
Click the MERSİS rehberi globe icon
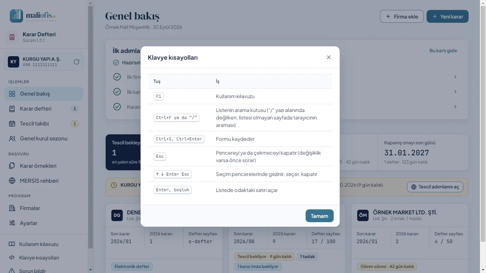click(12, 181)
